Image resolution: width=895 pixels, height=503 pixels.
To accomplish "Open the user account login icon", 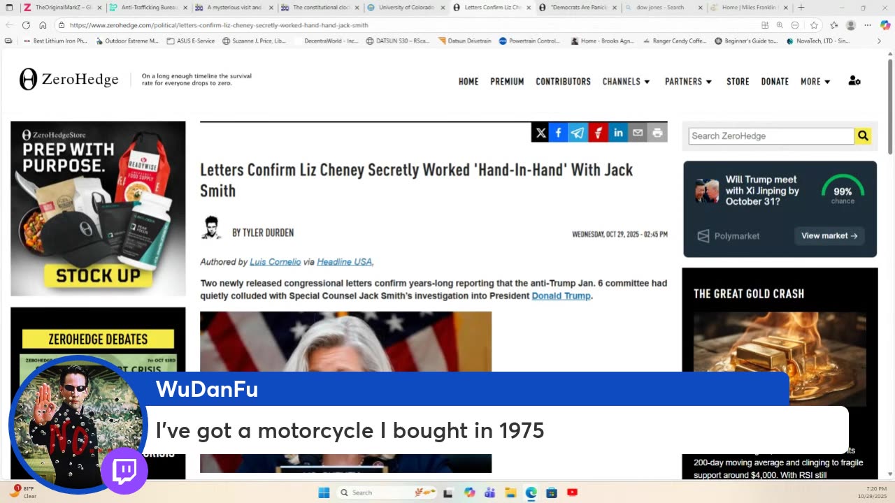I will point(854,81).
